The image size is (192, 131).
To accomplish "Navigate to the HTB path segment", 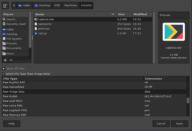I will tap(57, 5).
